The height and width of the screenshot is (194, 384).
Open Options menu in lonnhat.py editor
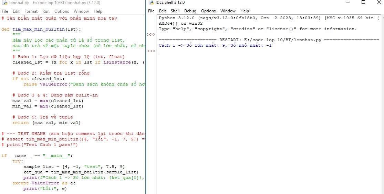[61, 11]
